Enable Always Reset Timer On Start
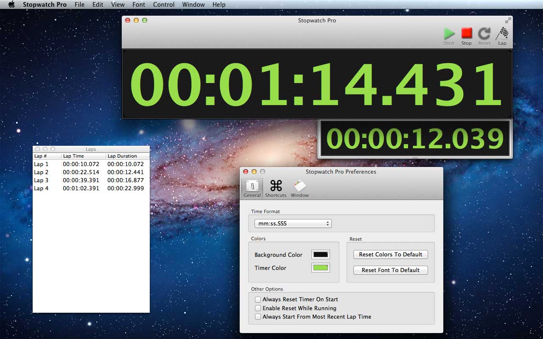543x339 pixels. 258,300
